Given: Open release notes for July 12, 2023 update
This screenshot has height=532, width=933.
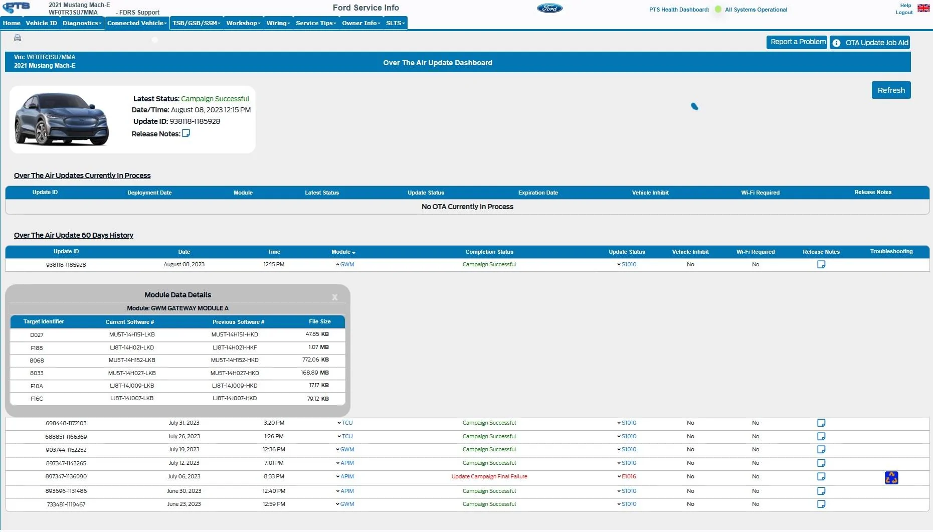Looking at the screenshot, I should [x=821, y=463].
